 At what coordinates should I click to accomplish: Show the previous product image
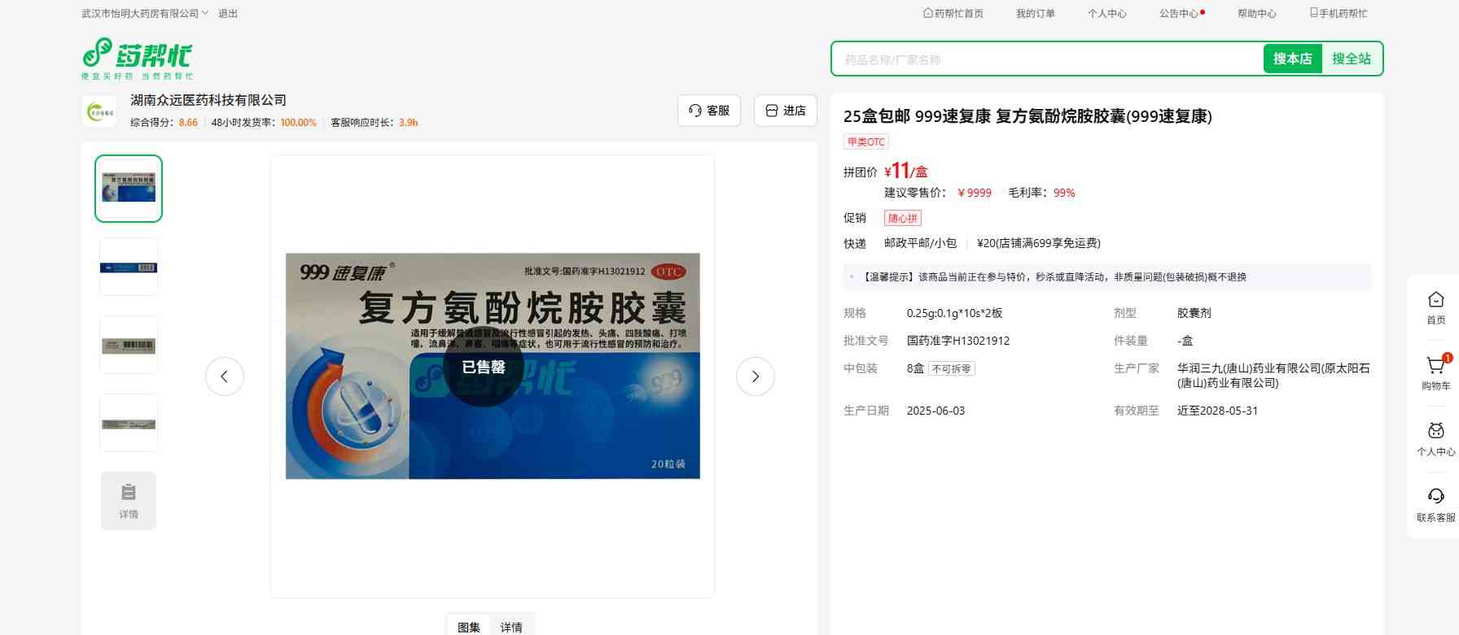pos(225,376)
